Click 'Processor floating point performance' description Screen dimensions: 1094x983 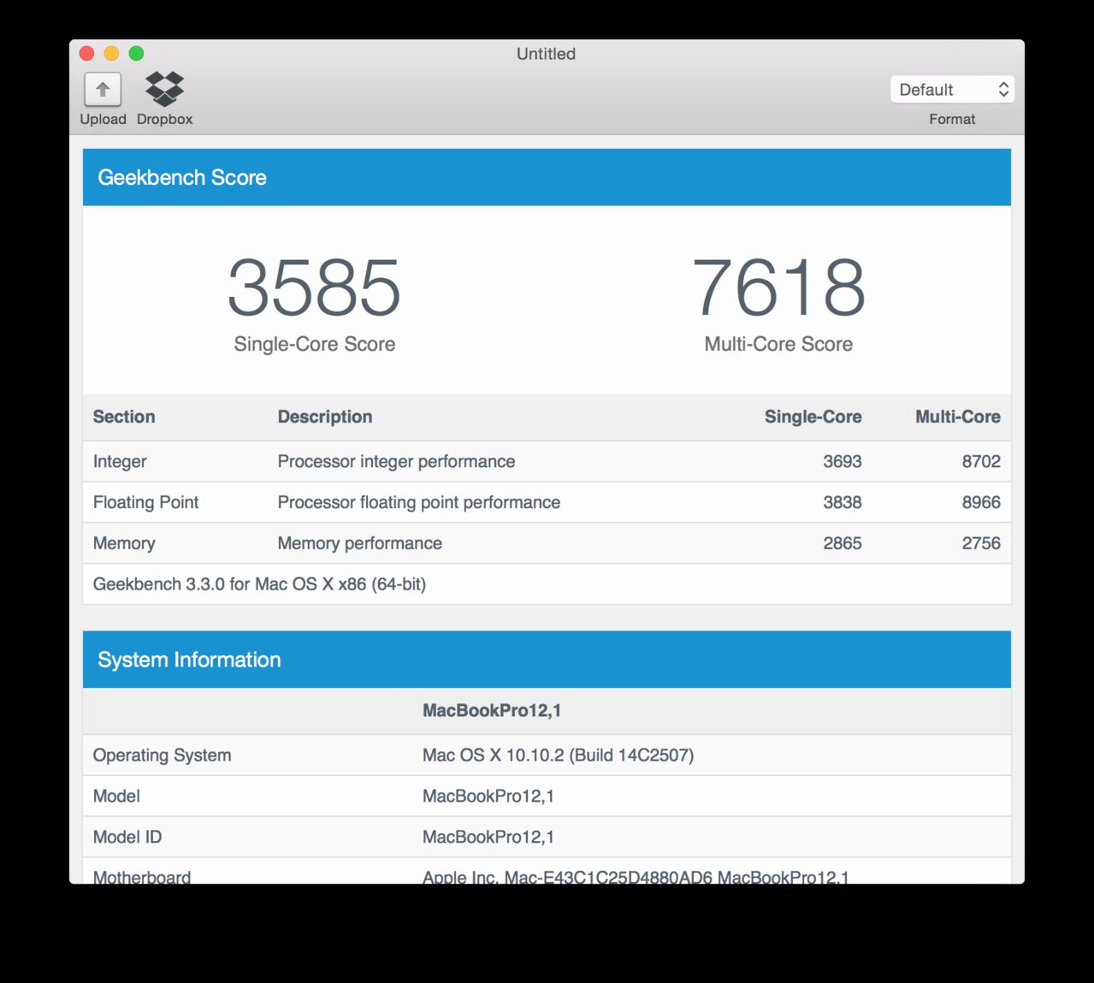pyautogui.click(x=419, y=502)
